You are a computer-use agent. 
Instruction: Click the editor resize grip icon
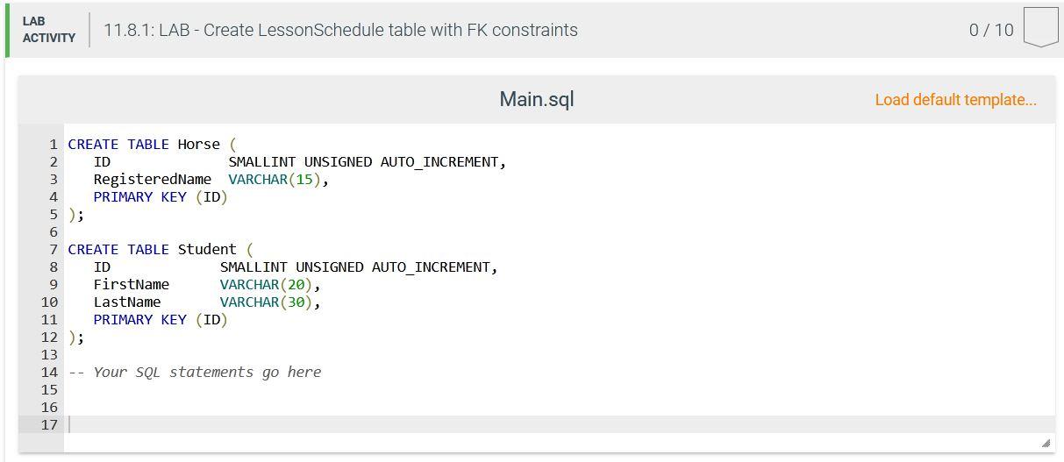pos(1045,444)
